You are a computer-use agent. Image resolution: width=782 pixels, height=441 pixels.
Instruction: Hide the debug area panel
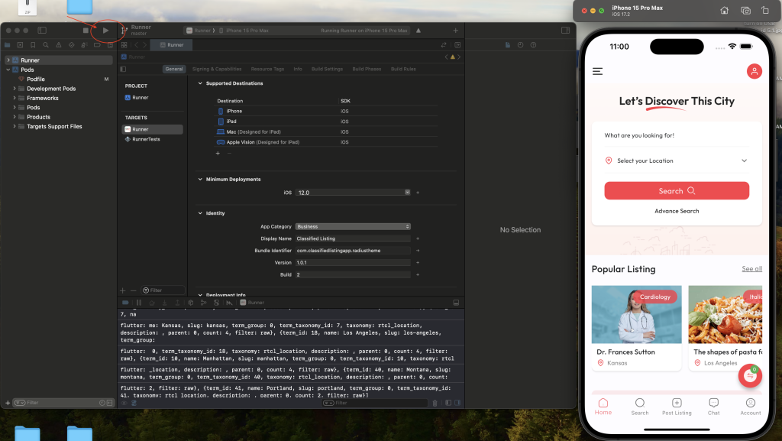click(456, 303)
